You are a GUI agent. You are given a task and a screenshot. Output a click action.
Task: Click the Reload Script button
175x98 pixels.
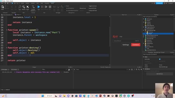click(83, 8)
